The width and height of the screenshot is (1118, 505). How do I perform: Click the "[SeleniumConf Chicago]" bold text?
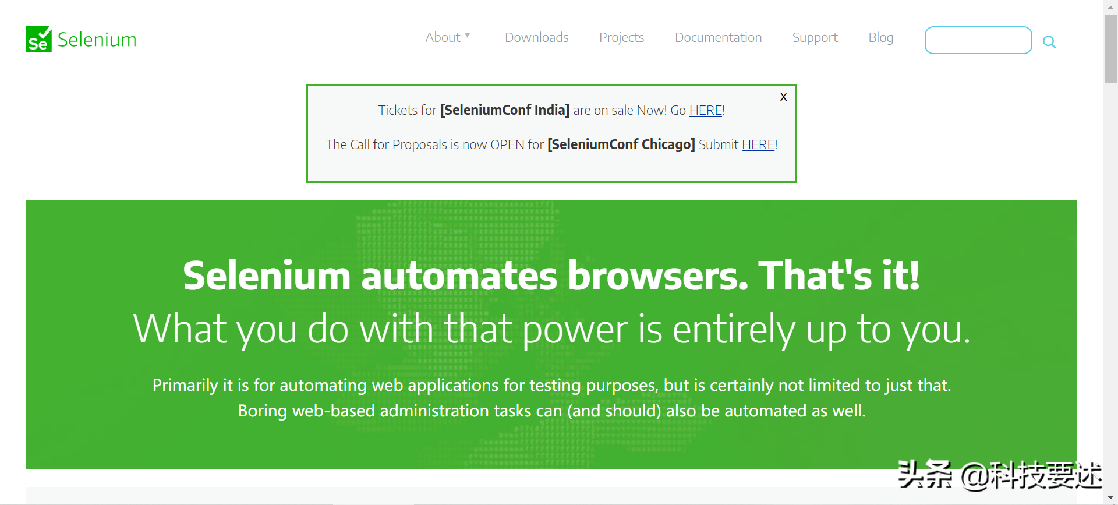(621, 144)
